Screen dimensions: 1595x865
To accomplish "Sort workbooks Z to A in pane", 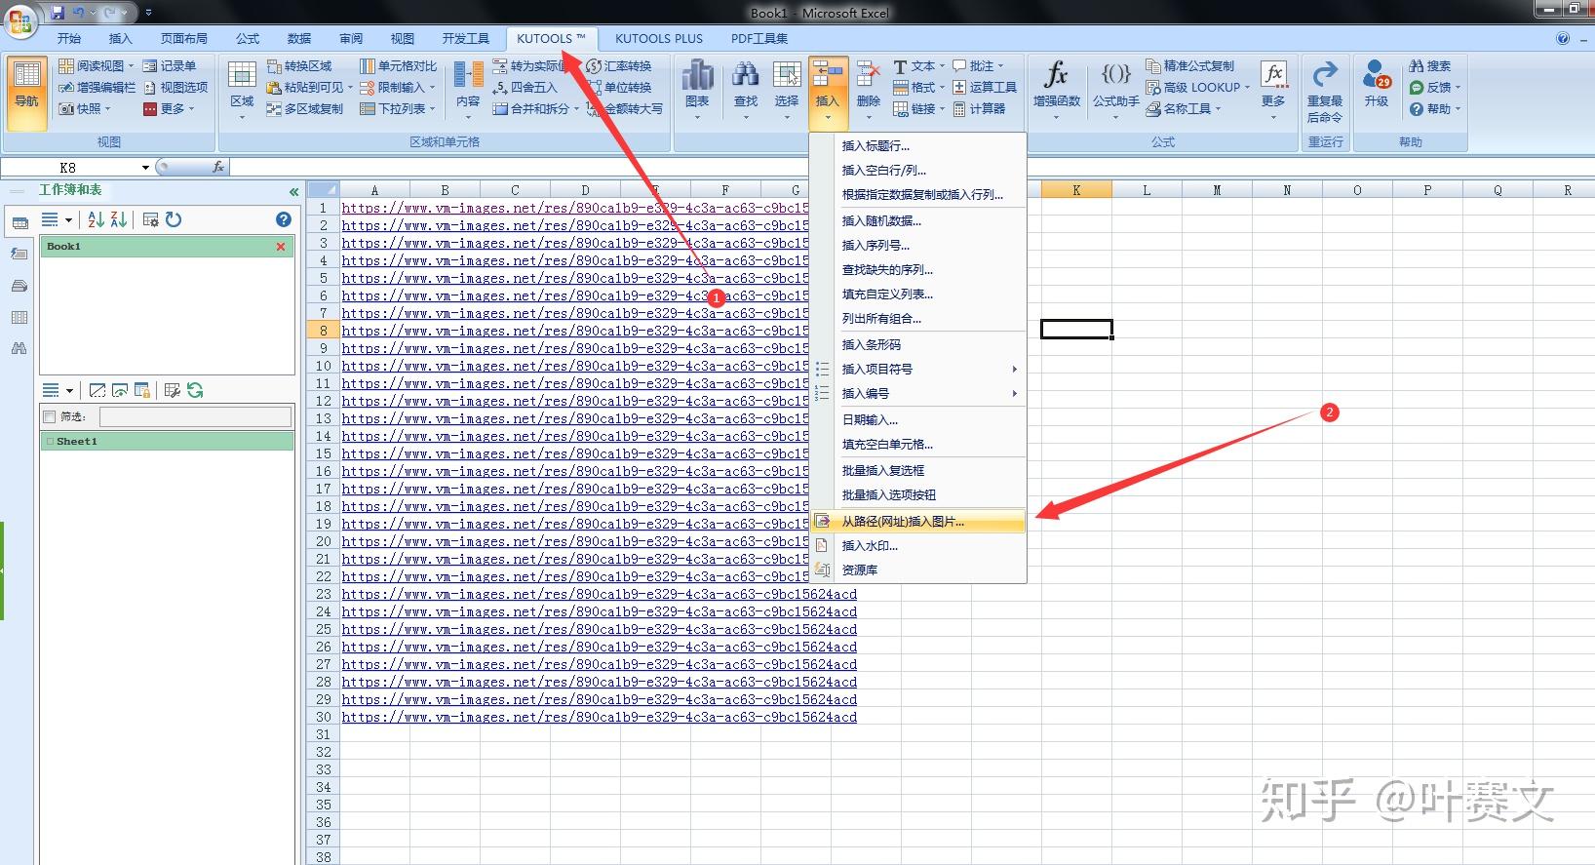I will 119,219.
